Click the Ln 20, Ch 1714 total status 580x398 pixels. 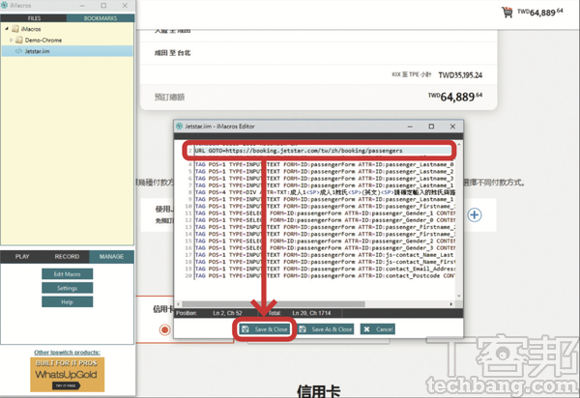[x=311, y=313]
